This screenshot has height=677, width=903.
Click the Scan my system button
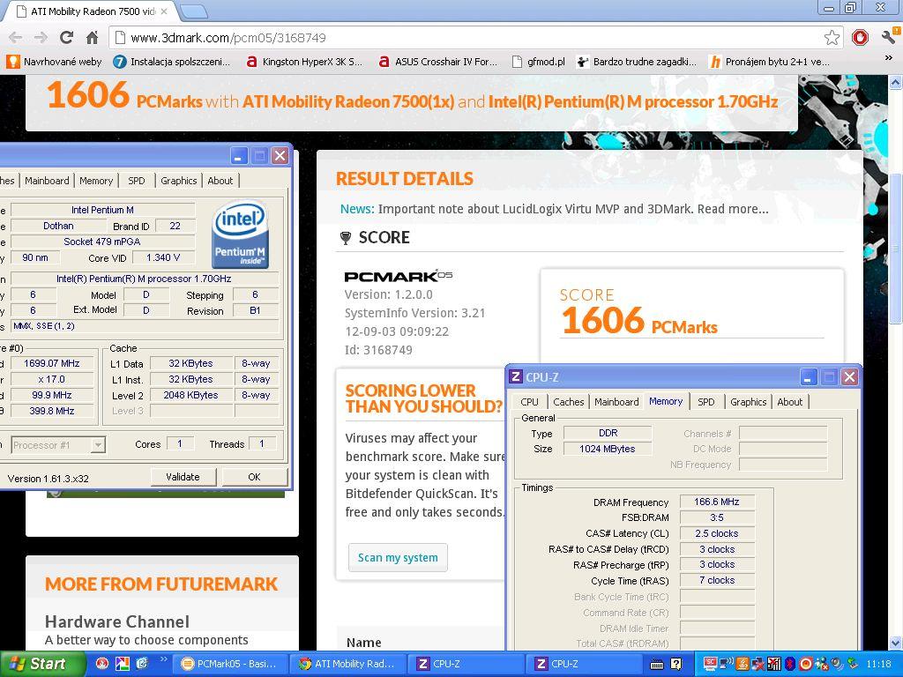[398, 557]
